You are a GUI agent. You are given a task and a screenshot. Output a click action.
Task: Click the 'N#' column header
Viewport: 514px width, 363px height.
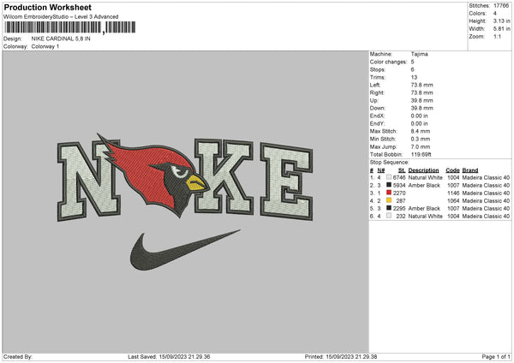[381, 170]
